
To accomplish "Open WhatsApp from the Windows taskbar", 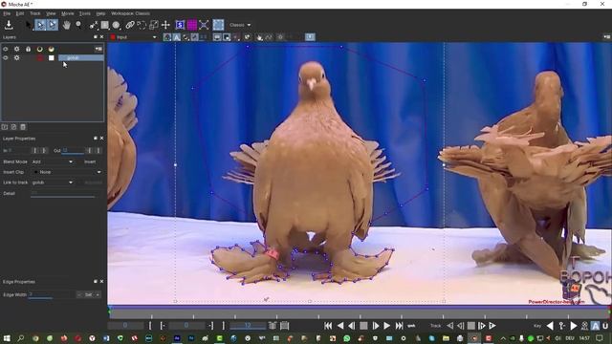I will click(x=346, y=338).
